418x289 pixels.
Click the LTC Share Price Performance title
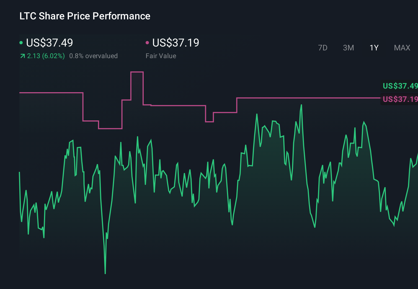85,16
